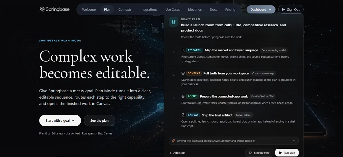343x157 pixels.
Task: Select the AGENT step badge
Action: point(192,96)
